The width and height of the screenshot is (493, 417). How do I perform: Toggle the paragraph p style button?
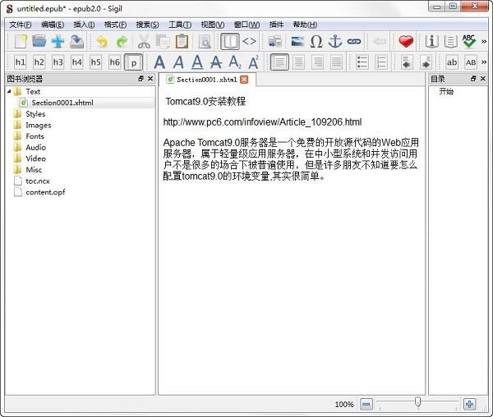click(134, 62)
